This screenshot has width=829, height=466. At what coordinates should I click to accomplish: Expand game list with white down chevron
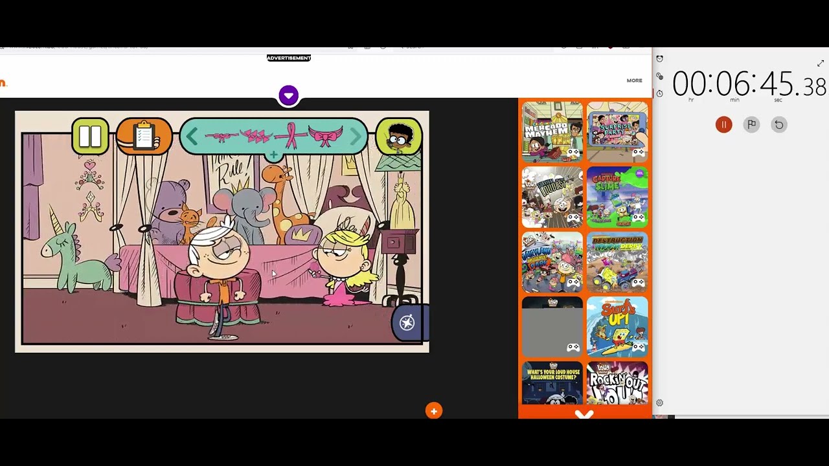pyautogui.click(x=584, y=414)
